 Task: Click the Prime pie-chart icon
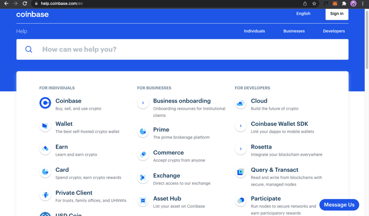tap(143, 131)
